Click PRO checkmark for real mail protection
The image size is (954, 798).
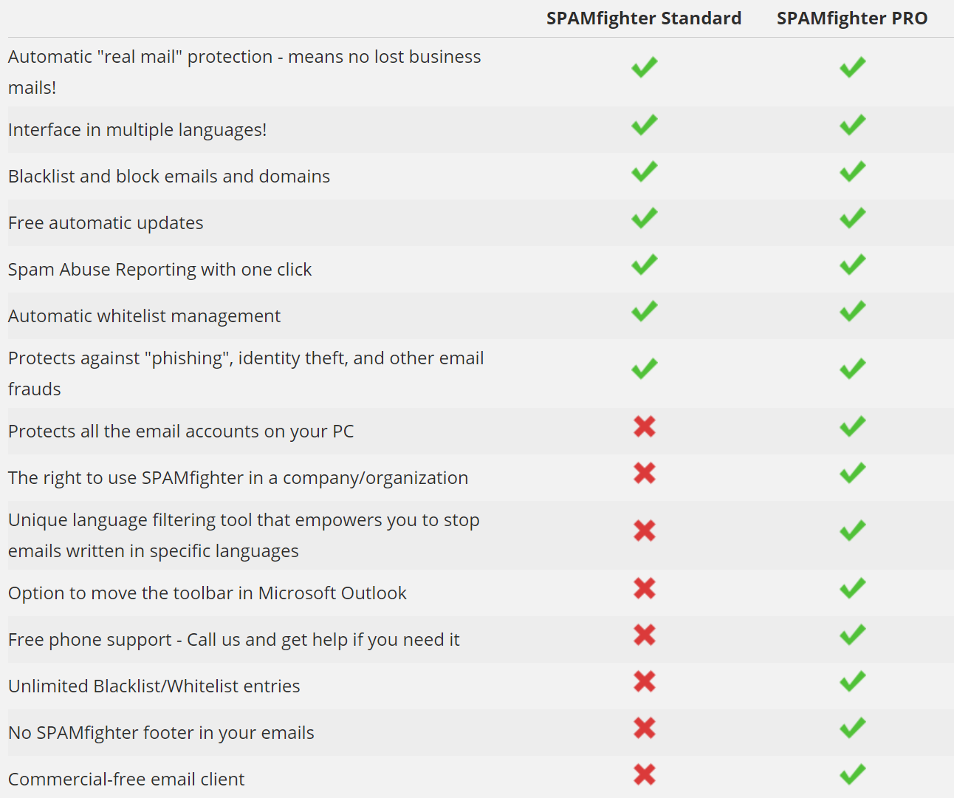(852, 67)
